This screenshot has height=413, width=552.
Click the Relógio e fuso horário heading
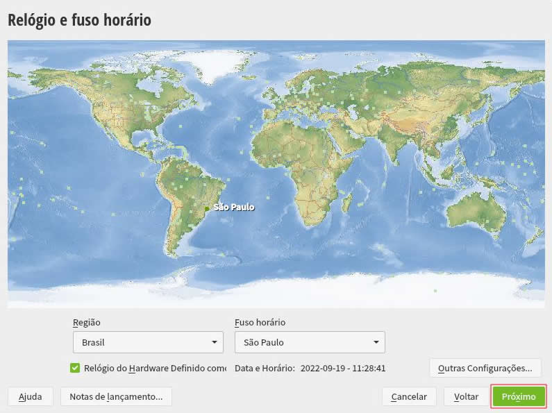(x=79, y=20)
